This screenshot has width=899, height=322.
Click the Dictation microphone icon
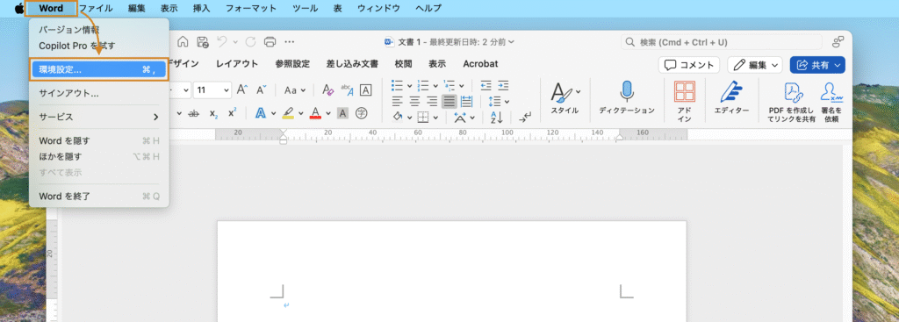627,91
